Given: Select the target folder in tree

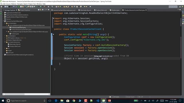Looking at the screenshot, I should pyautogui.click(x=9, y=51).
